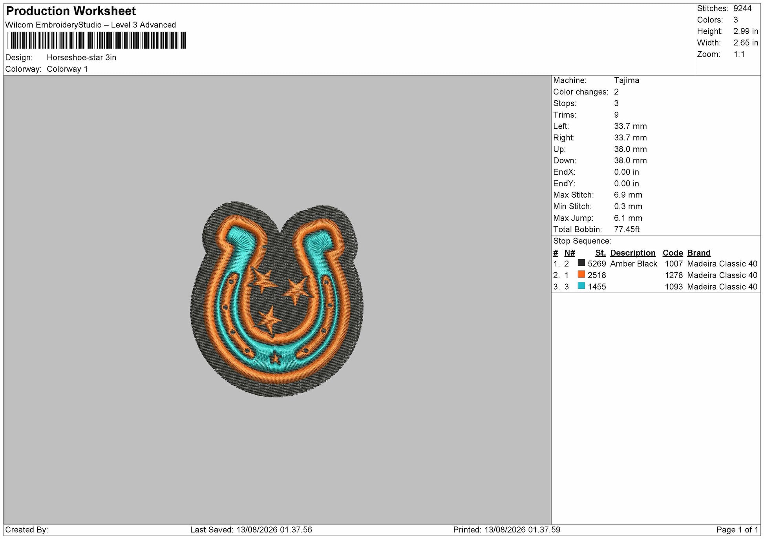Click the barcode under the studio title
The width and height of the screenshot is (764, 539).
[x=97, y=40]
